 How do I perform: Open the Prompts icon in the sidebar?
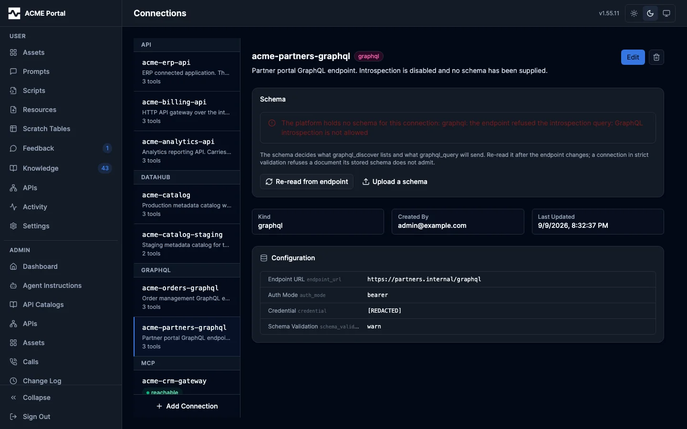click(13, 71)
